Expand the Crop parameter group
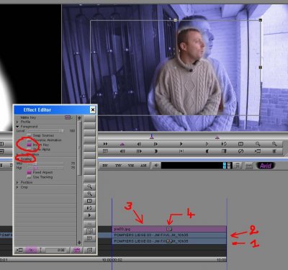The image size is (288, 270). [17, 187]
